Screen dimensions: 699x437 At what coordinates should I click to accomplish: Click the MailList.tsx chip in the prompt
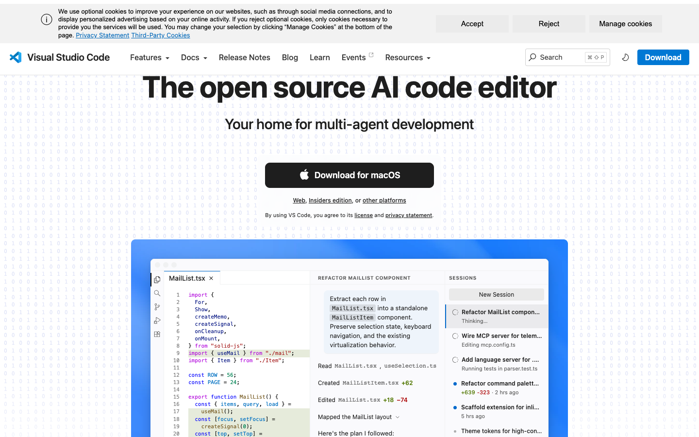point(352,308)
